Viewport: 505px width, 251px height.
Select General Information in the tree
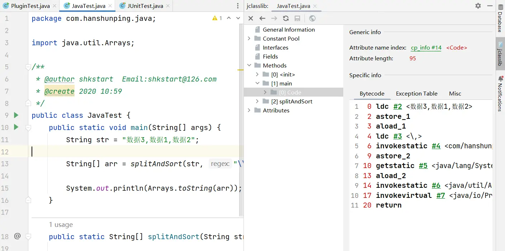288,29
